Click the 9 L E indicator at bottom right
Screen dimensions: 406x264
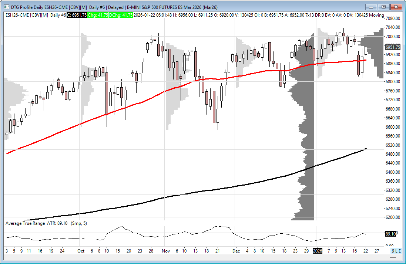click(396, 251)
